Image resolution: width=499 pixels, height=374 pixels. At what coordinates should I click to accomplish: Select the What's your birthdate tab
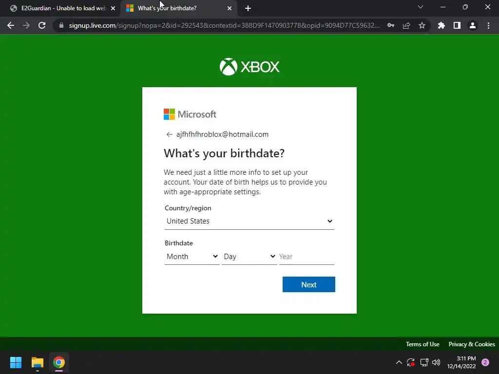click(x=178, y=8)
